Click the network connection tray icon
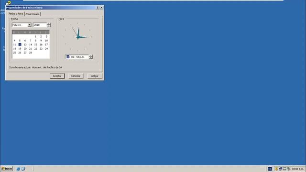The width and height of the screenshot is (306, 172). click(x=281, y=169)
